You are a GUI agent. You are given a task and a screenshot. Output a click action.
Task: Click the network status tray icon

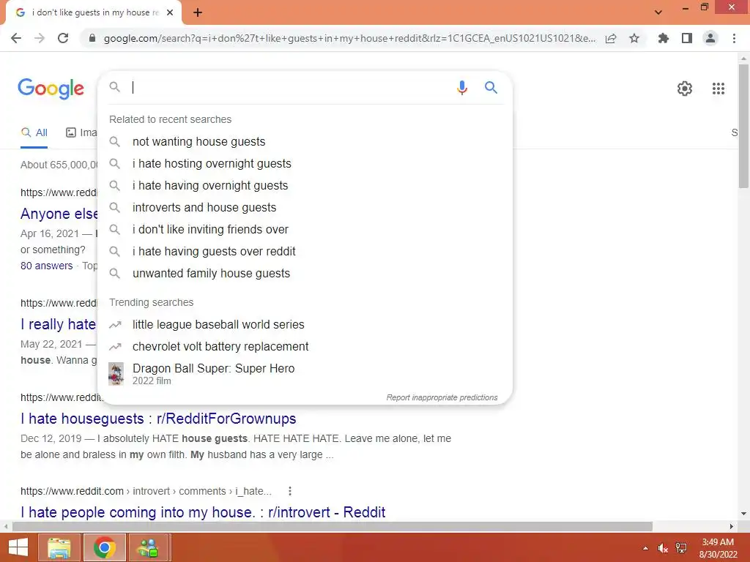click(680, 548)
